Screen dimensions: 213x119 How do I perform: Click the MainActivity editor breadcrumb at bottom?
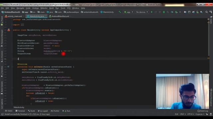19,107
